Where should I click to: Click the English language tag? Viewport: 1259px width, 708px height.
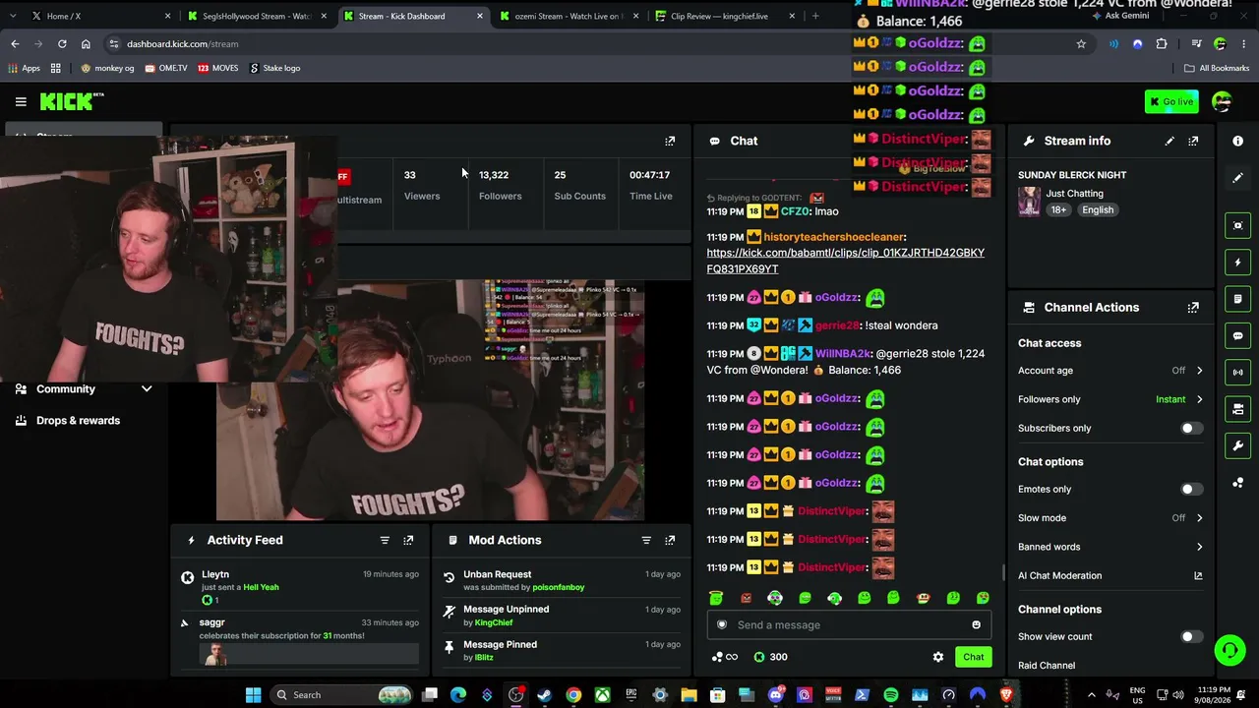[x=1098, y=209]
